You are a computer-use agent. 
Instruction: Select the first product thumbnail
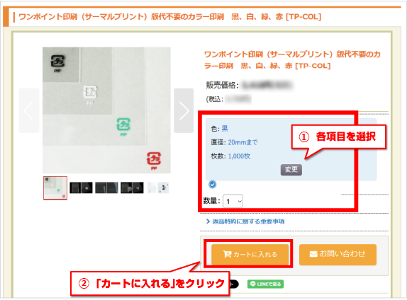[x=55, y=187]
